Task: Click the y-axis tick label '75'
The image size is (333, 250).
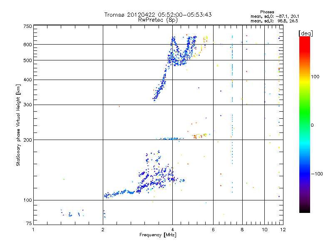Action: click(x=29, y=223)
